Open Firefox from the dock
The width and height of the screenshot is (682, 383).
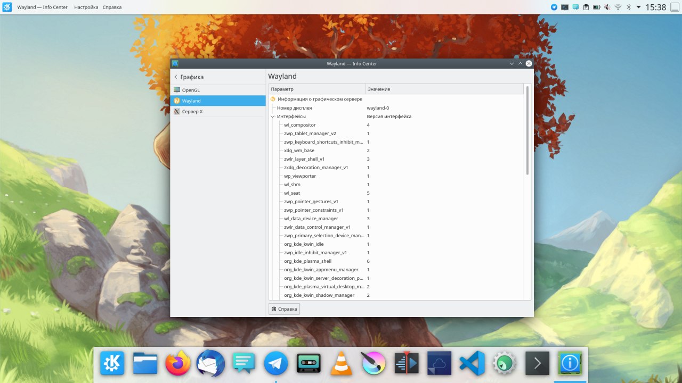coord(178,363)
